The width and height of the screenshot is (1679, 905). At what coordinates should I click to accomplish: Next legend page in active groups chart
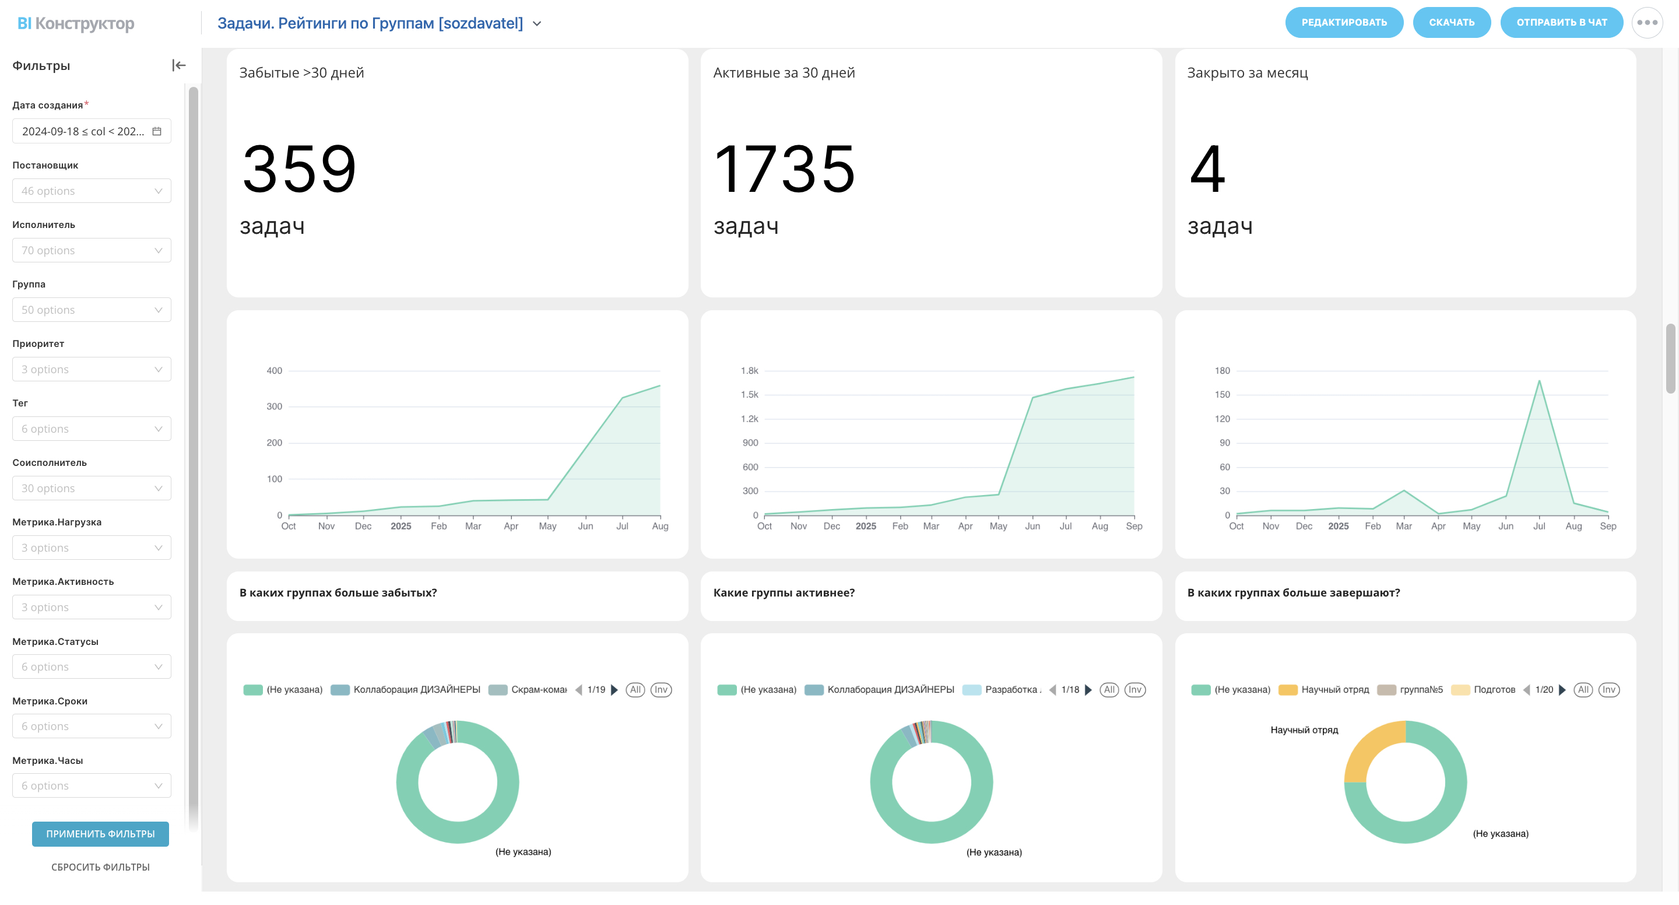(x=1088, y=690)
